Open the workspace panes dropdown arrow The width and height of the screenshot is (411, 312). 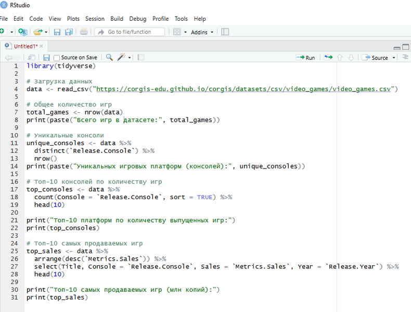[185, 32]
